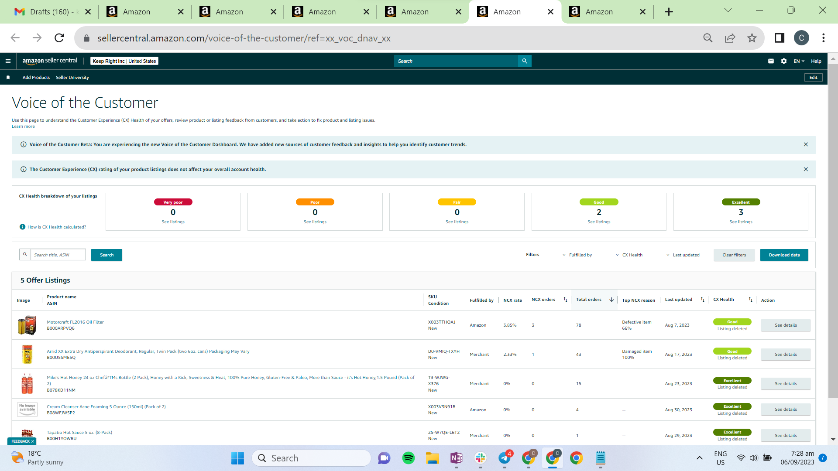This screenshot has width=838, height=471.
Task: Open the messages envelope icon
Action: (771, 61)
